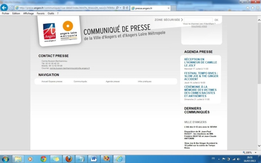Click the Zone sécurisée input field
The image size is (261, 163).
tap(198, 20)
